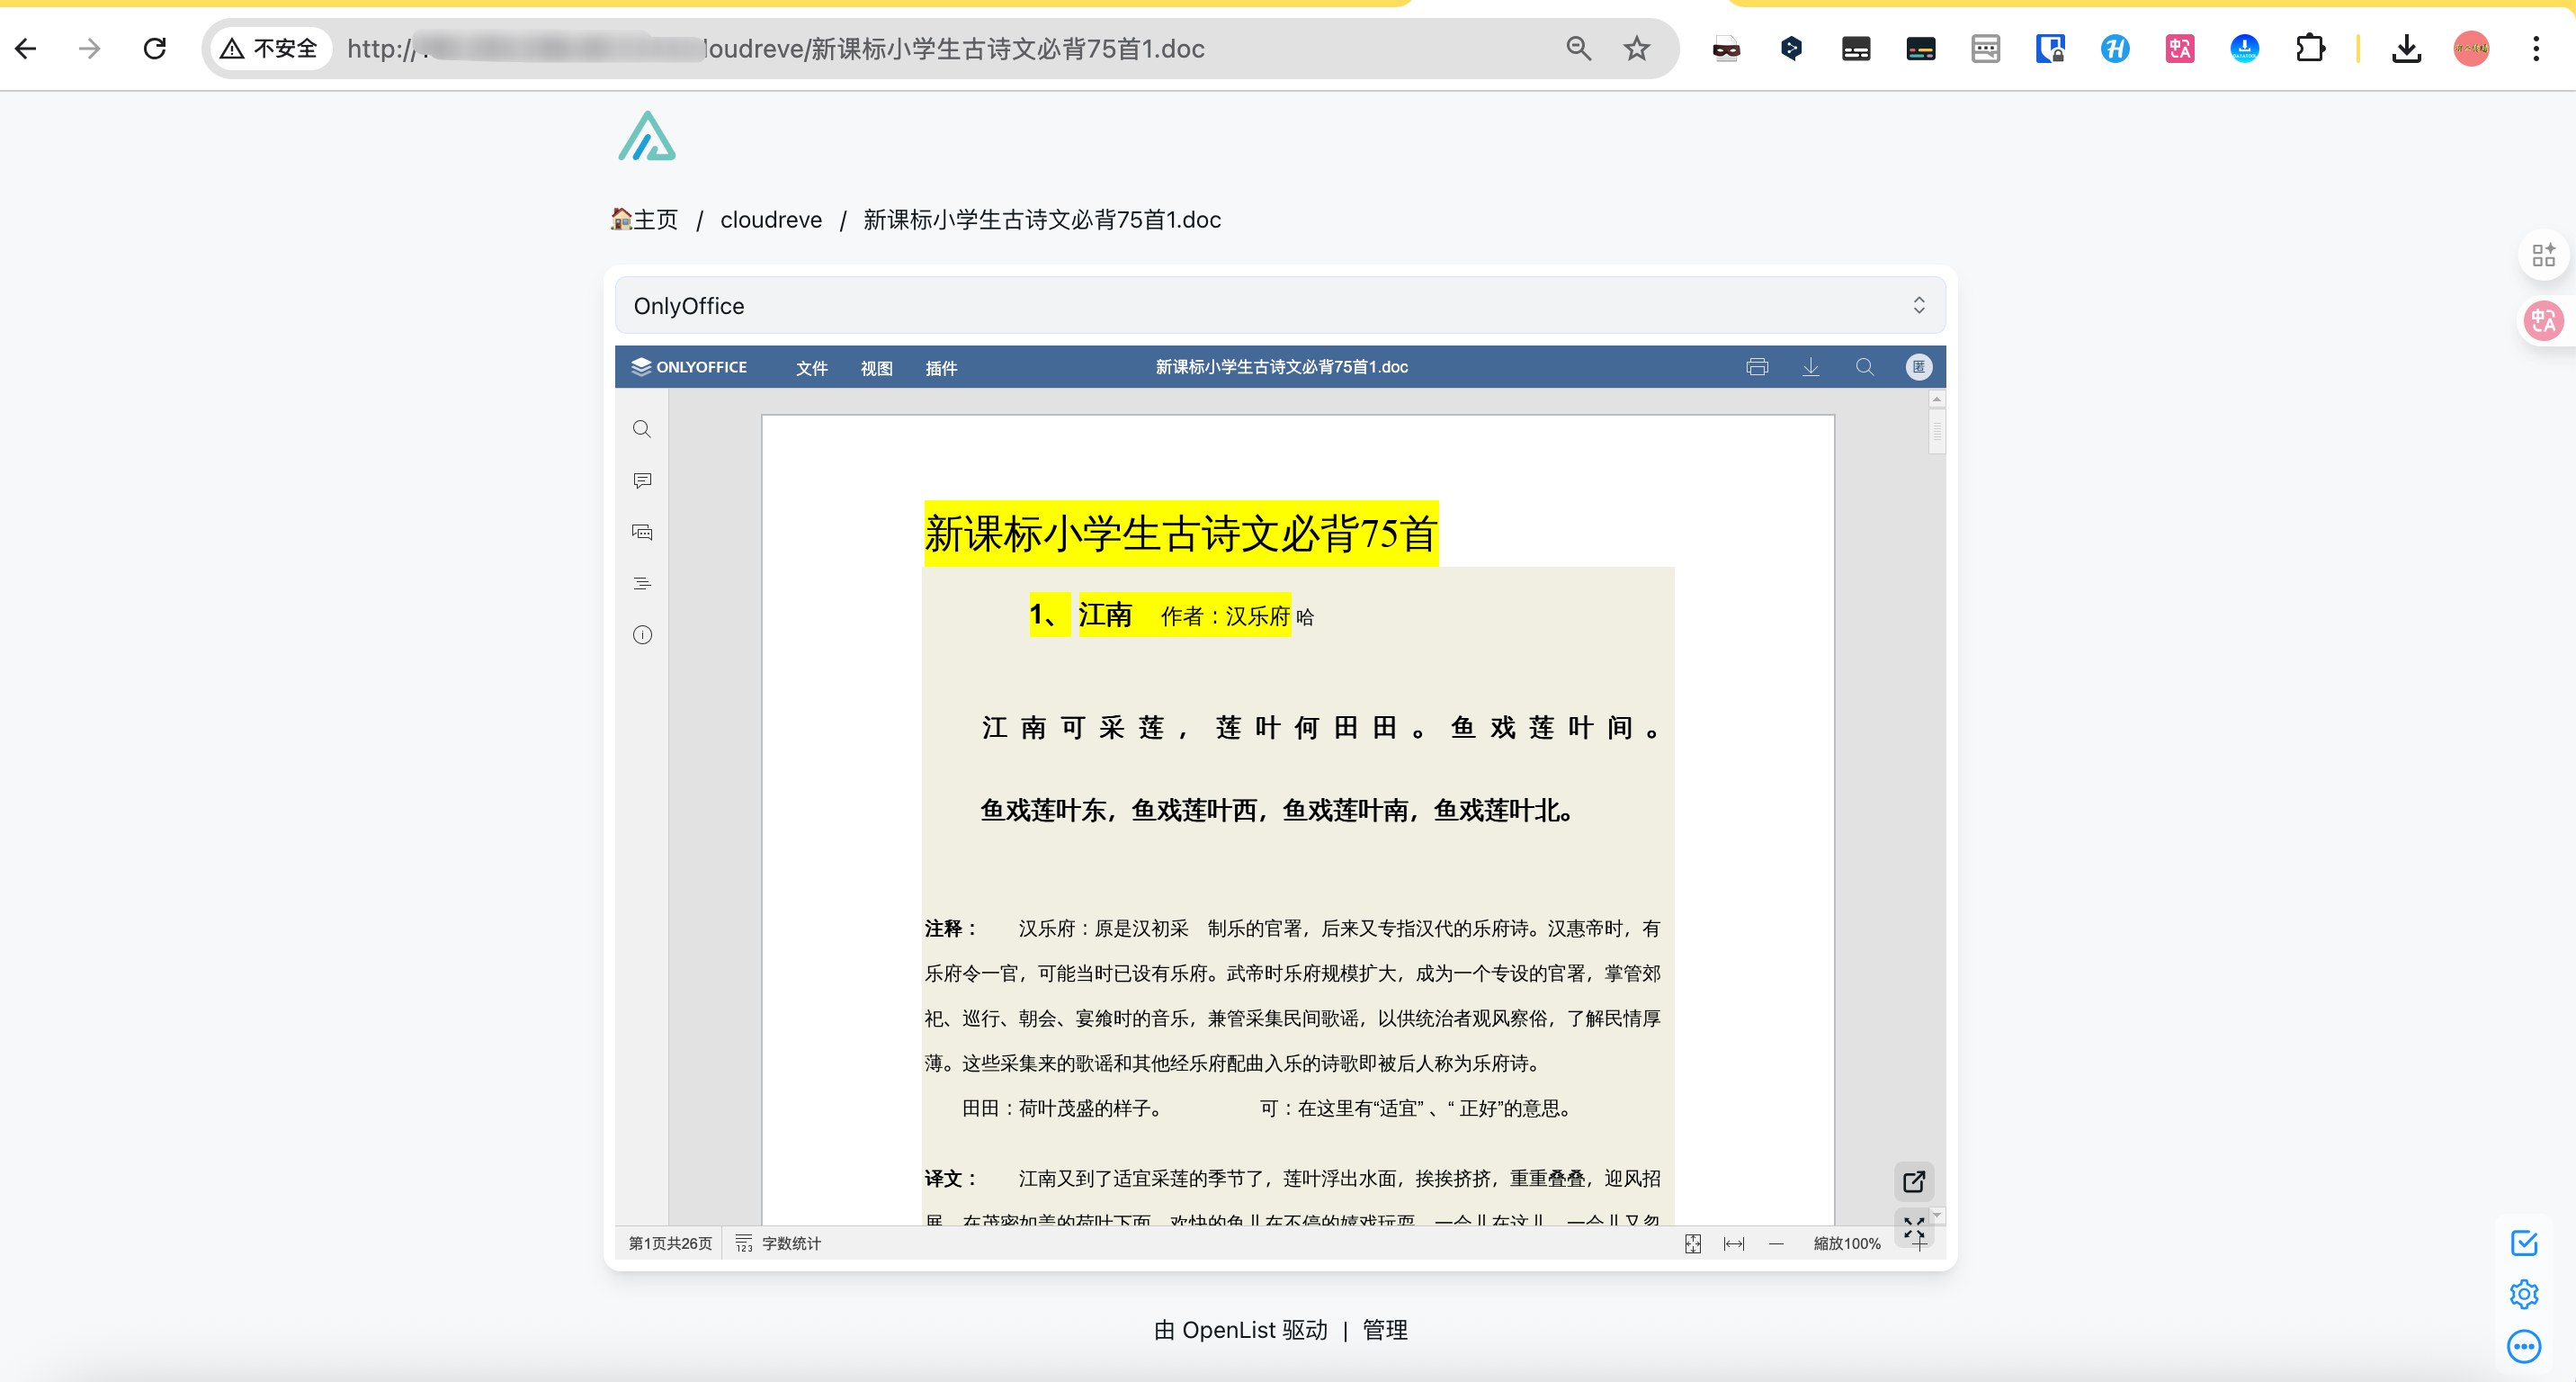
Task: Open document search in the left sidebar
Action: pyautogui.click(x=641, y=429)
